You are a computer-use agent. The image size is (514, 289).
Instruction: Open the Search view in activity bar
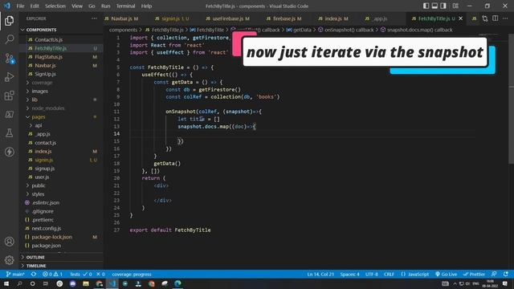(9, 39)
